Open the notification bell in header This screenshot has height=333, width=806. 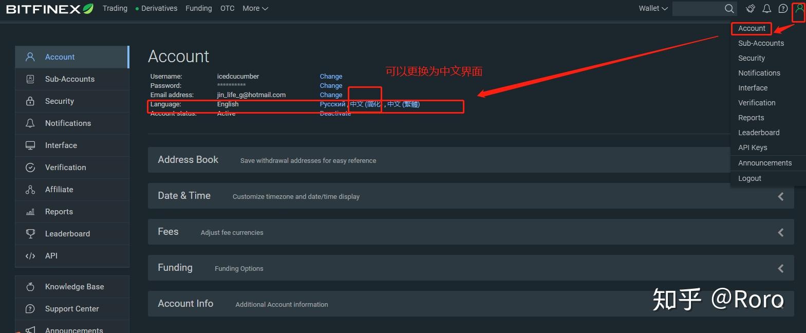[766, 8]
